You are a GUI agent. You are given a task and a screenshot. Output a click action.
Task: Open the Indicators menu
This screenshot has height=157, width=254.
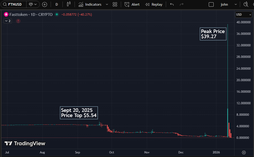pyautogui.click(x=90, y=4)
